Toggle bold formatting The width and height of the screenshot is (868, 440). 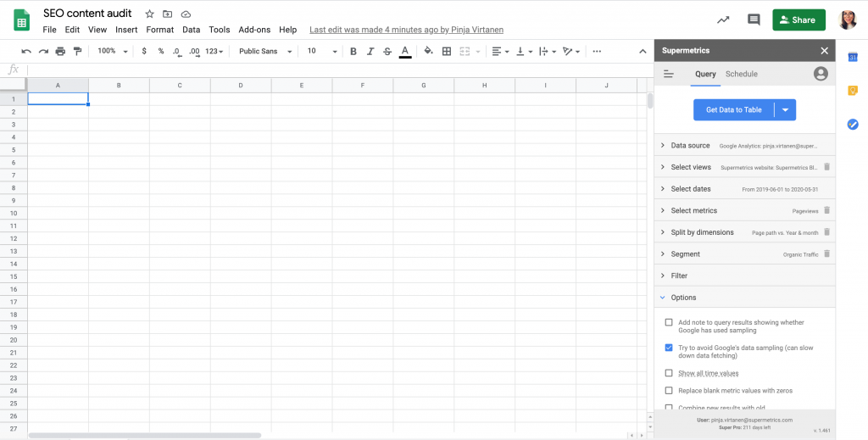pyautogui.click(x=353, y=52)
